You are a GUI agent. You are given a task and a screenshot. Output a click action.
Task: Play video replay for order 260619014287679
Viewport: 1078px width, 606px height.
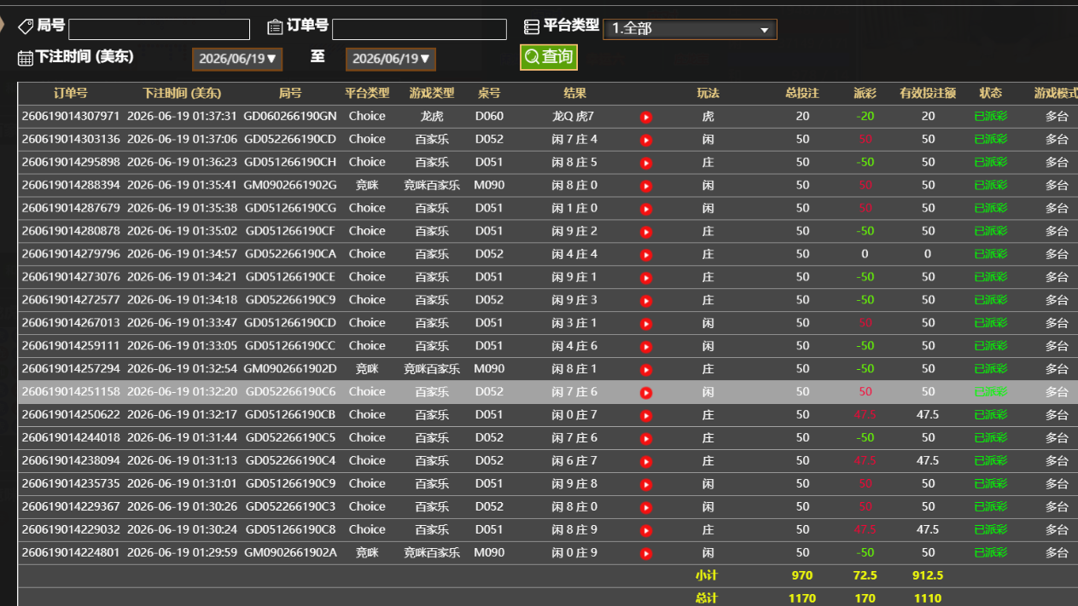pyautogui.click(x=646, y=209)
